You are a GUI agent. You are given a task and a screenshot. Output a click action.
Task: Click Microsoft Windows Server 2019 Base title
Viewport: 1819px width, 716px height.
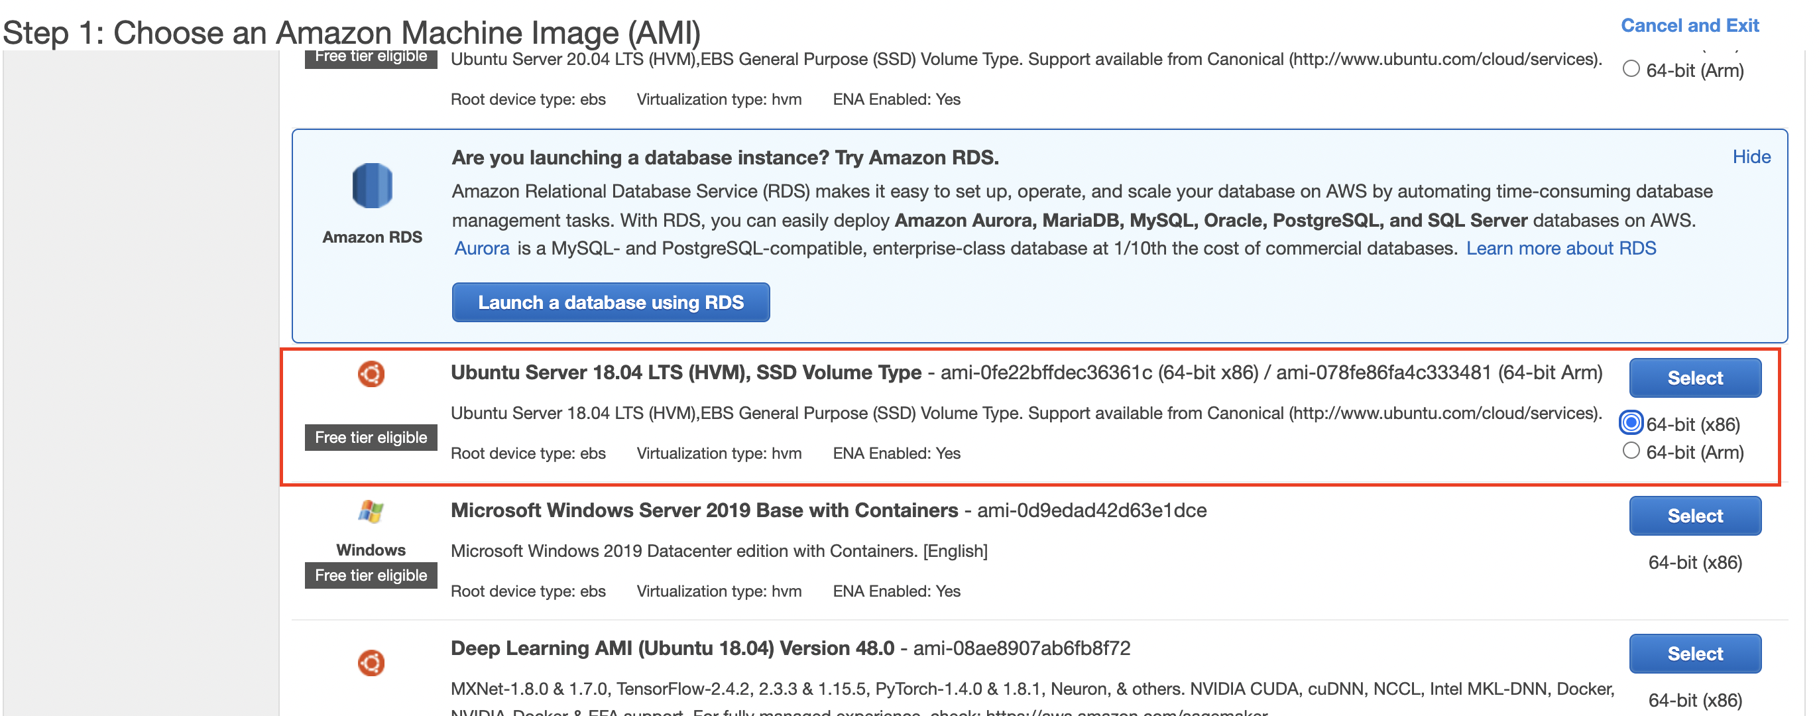point(704,510)
